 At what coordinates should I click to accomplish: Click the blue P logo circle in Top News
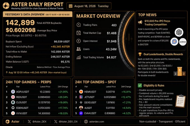[174, 42]
